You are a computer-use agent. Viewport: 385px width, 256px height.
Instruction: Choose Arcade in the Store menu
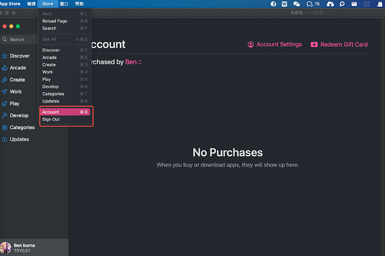[x=65, y=57]
